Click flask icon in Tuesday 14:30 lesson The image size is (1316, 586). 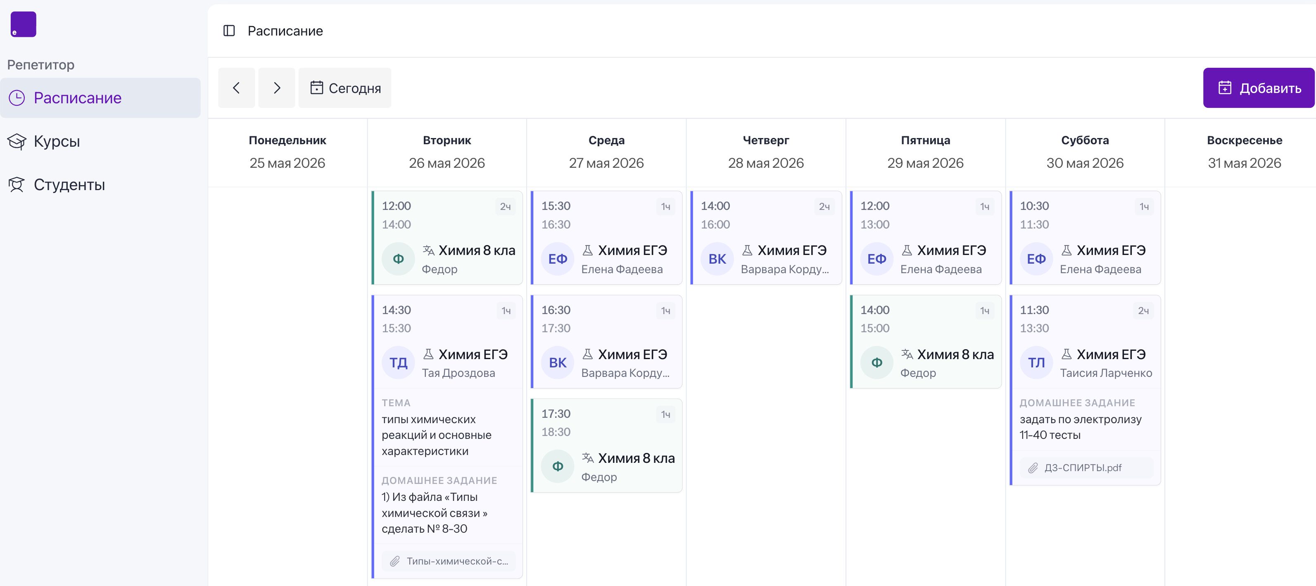428,353
